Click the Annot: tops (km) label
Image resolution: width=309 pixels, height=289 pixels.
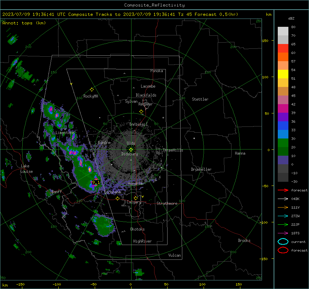tap(24, 23)
